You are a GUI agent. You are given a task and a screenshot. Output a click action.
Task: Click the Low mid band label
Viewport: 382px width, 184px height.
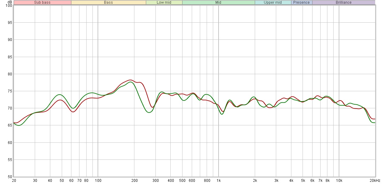point(164,2)
